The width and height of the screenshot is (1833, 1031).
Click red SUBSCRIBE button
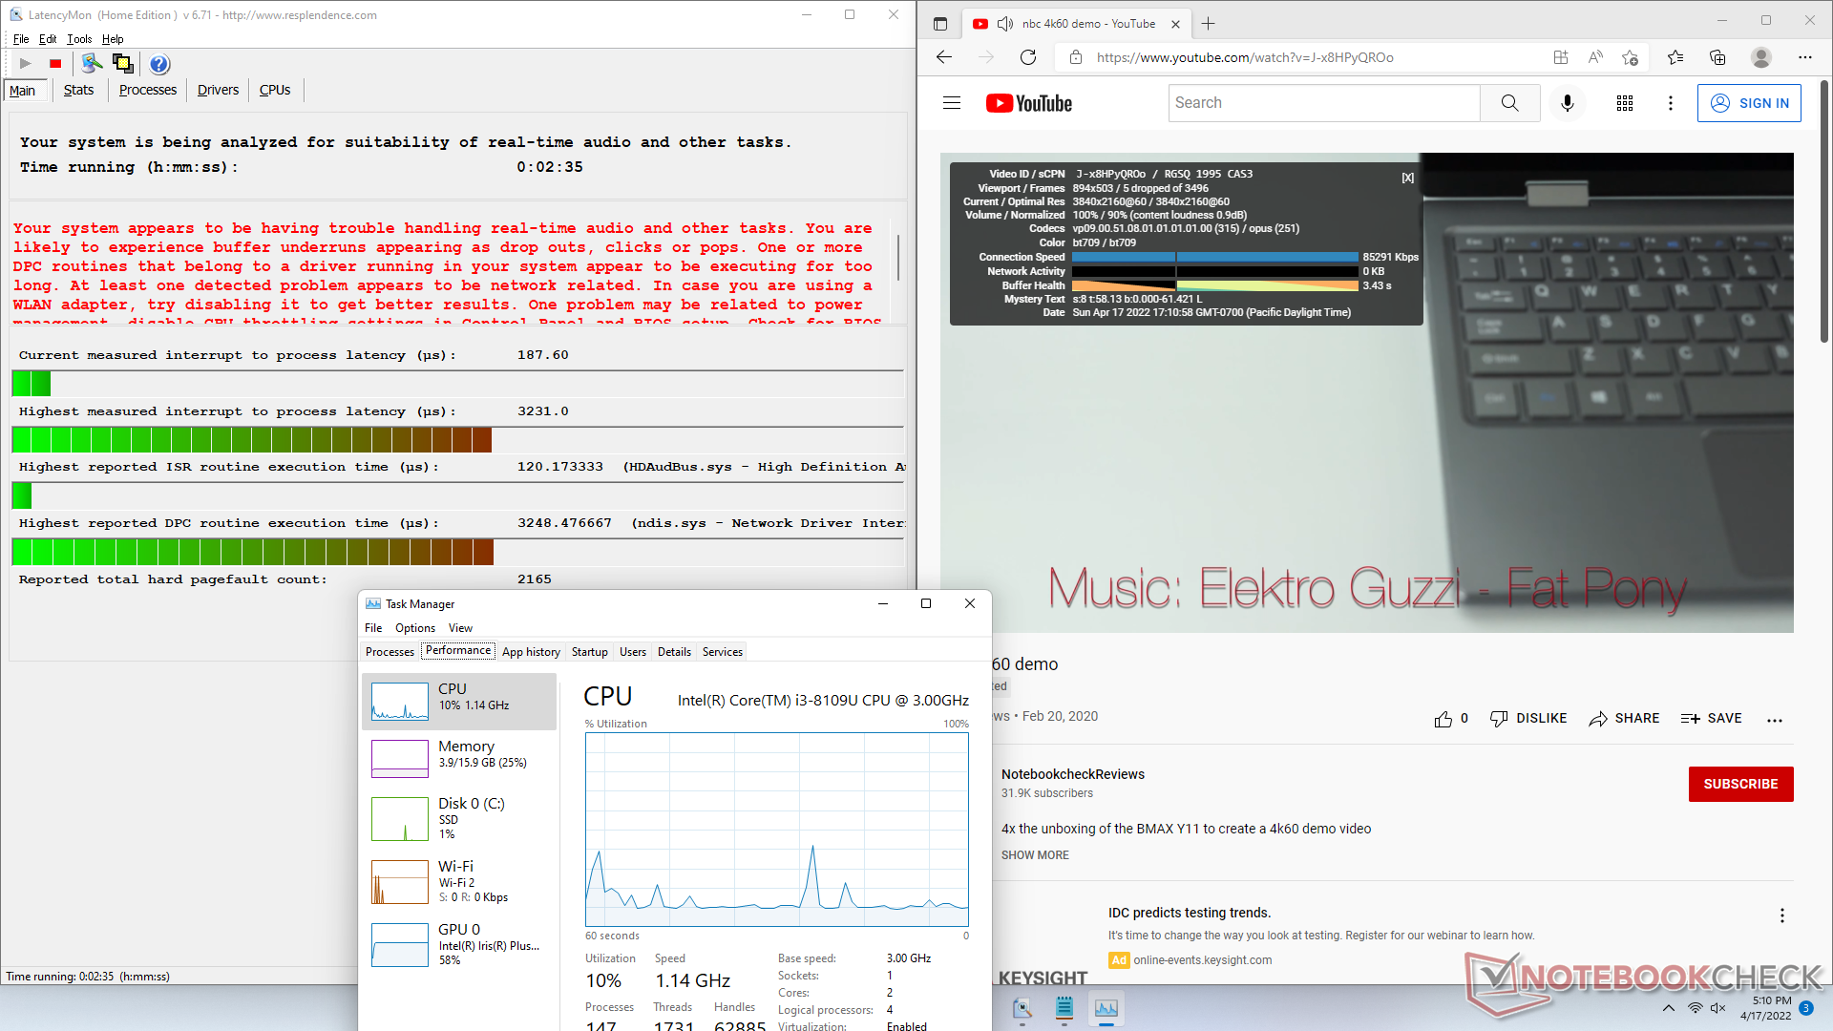[1740, 784]
